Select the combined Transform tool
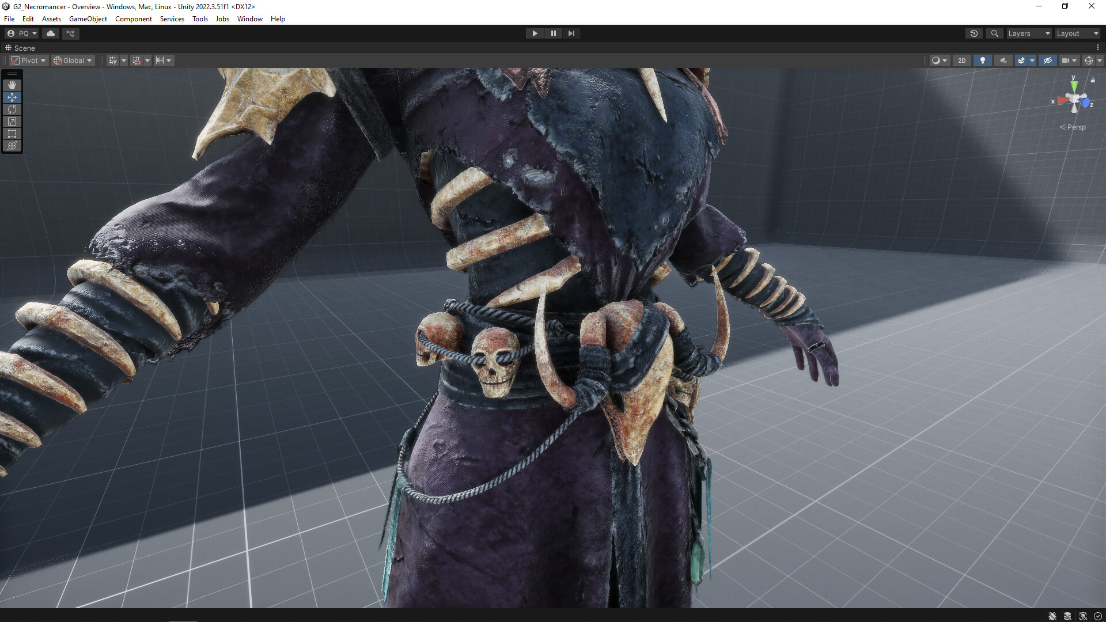The image size is (1106, 622). 12,146
